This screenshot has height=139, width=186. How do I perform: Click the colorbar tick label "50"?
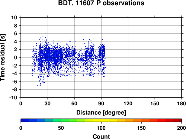pyautogui.click(x=61, y=128)
